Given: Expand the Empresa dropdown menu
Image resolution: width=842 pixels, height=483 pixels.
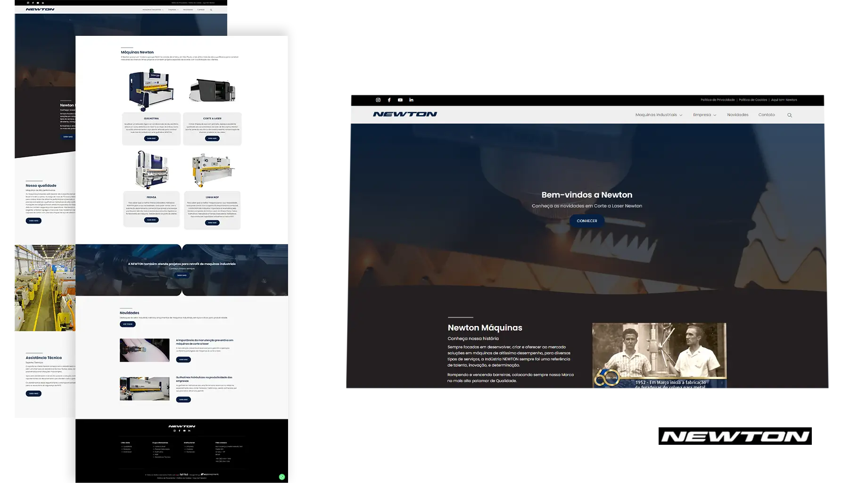Looking at the screenshot, I should pos(704,115).
